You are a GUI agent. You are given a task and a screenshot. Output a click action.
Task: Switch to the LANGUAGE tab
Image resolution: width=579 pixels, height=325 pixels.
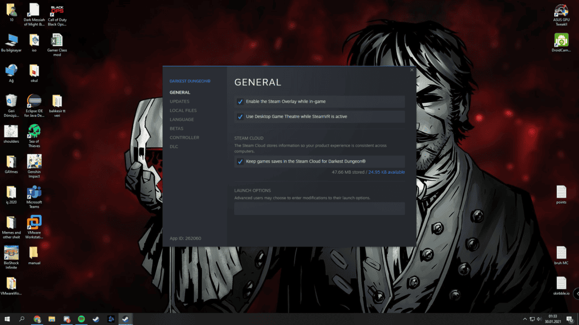pyautogui.click(x=182, y=120)
